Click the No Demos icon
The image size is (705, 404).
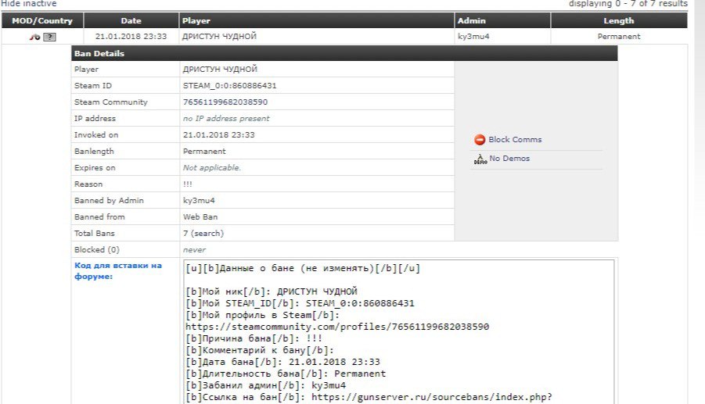(x=480, y=159)
